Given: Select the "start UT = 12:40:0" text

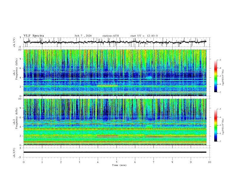Looking at the screenshot, I should [x=144, y=36].
